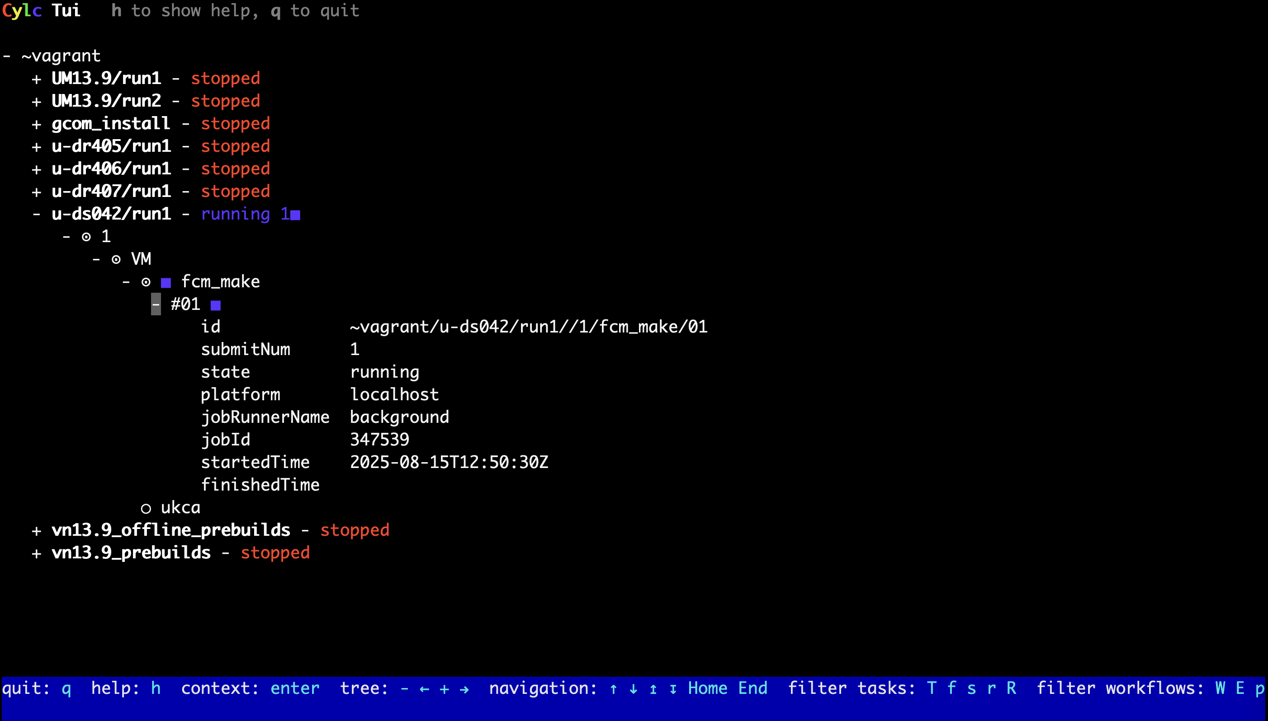Expand vn13.9_offline_prebuilds workflow plus sign
Viewport: 1268px width, 721px height.
click(36, 531)
